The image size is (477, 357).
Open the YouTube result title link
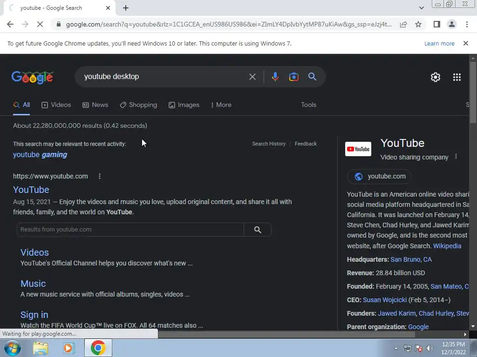point(31,190)
